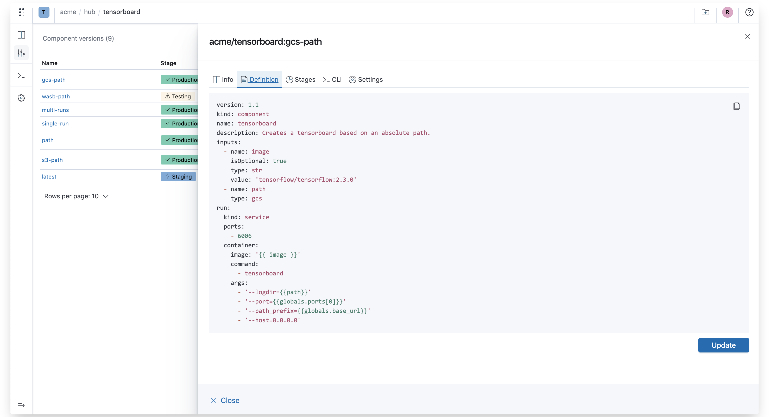The image size is (769, 417).
Task: Click the blue T project avatar
Action: tap(44, 12)
